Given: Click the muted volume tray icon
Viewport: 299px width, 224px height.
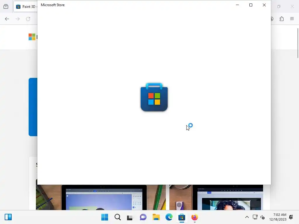Looking at the screenshot, I should pos(263,217).
